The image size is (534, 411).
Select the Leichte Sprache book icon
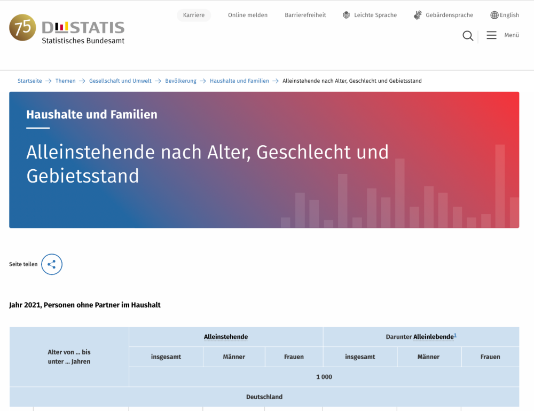pyautogui.click(x=345, y=15)
